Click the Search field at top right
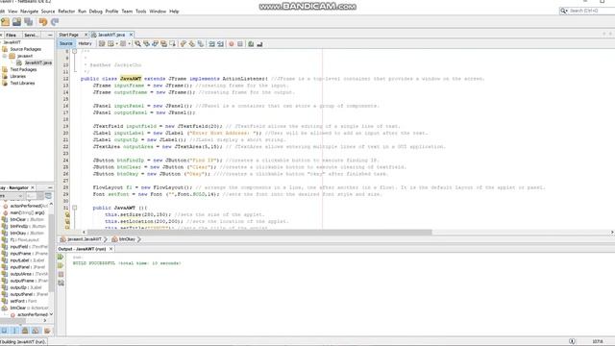The height and width of the screenshot is (346, 615). click(x=591, y=11)
